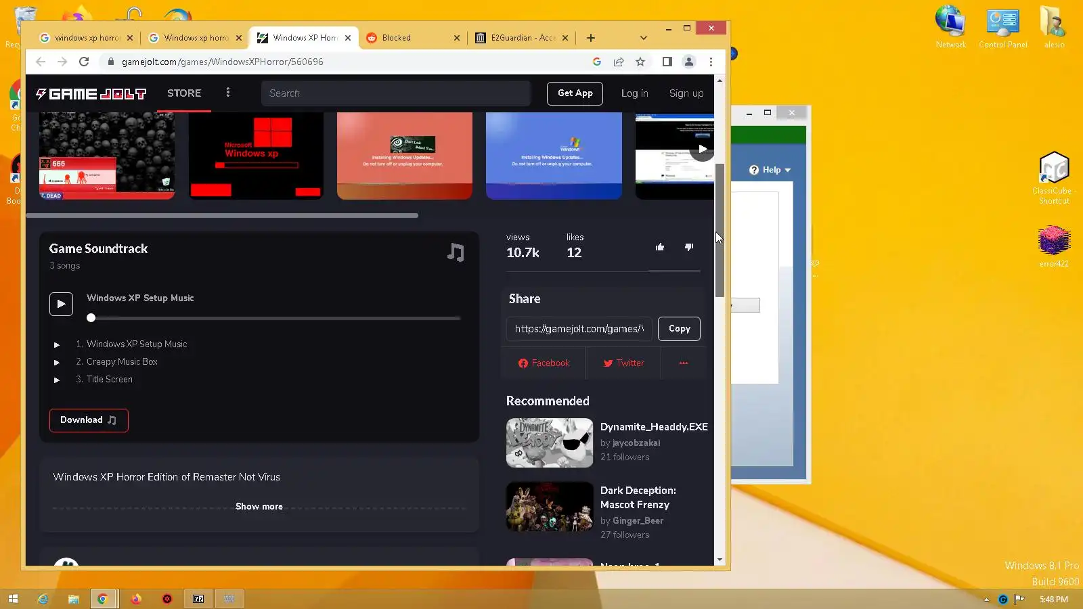Click the share URL field

tap(579, 329)
